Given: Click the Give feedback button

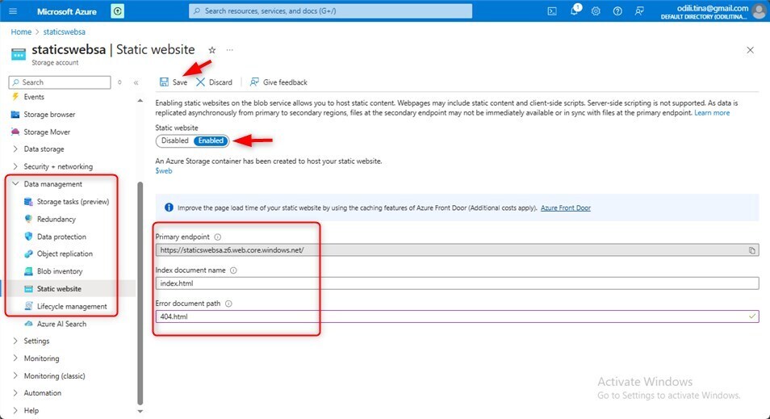Looking at the screenshot, I should click(x=278, y=82).
